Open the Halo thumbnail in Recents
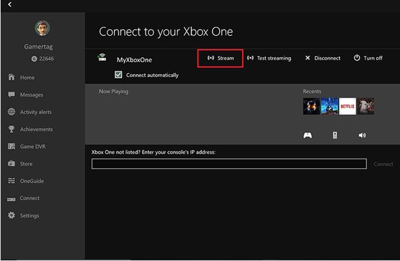400x261 pixels. click(311, 106)
